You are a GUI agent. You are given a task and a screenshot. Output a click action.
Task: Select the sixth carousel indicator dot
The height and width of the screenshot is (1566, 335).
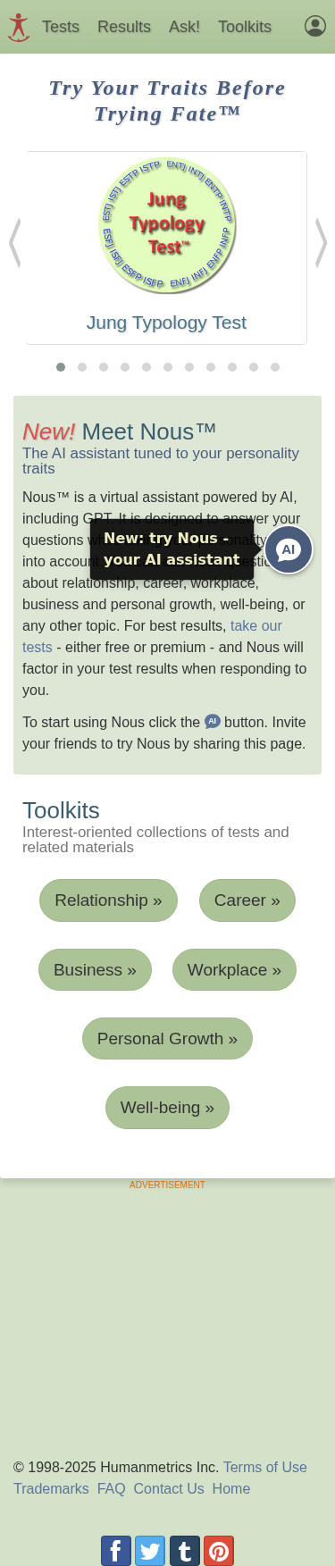(x=168, y=367)
